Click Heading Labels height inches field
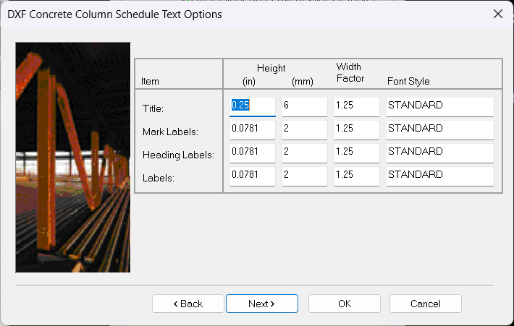Image resolution: width=514 pixels, height=326 pixels. [253, 152]
